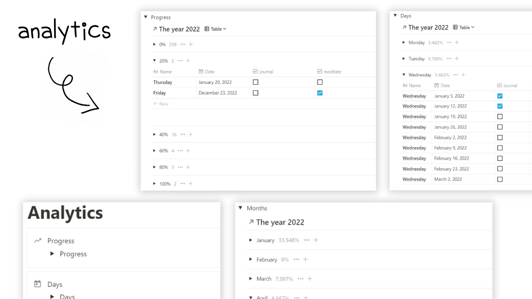Open Table view dropdown in Progress panel
This screenshot has width=532, height=299.
[215, 29]
